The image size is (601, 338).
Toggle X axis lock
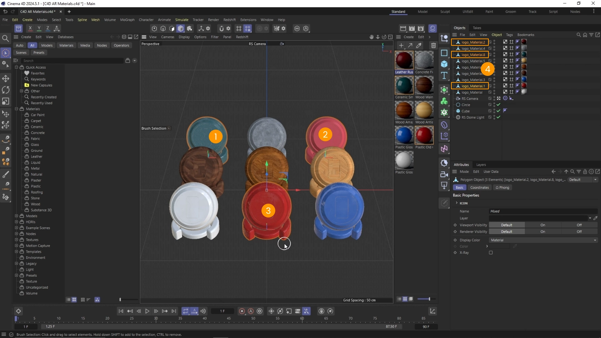(x=30, y=28)
